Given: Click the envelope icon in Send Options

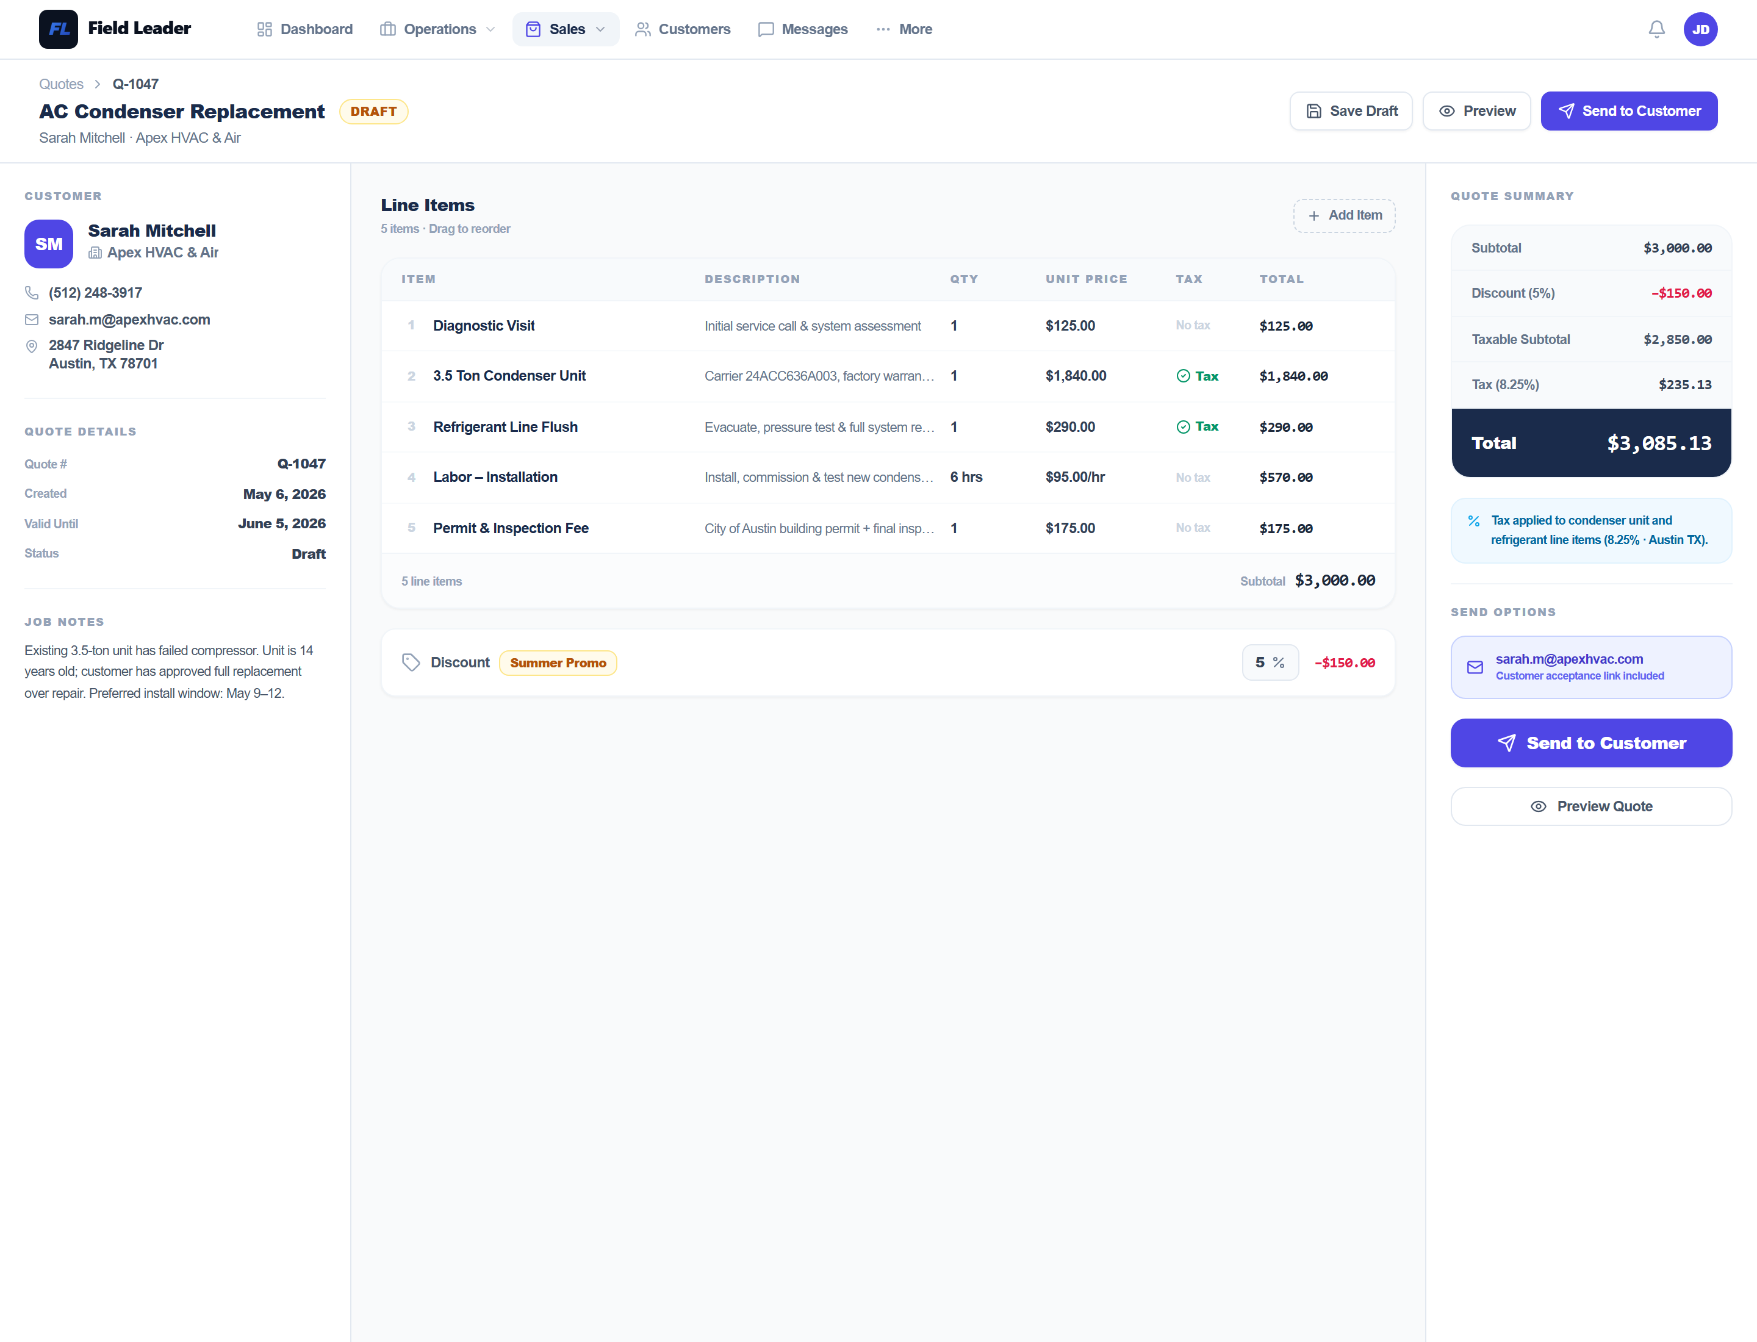Looking at the screenshot, I should pos(1475,667).
